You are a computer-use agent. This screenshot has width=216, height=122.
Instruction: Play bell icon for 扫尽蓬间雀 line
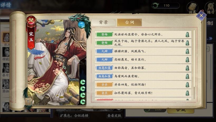pos(187,93)
